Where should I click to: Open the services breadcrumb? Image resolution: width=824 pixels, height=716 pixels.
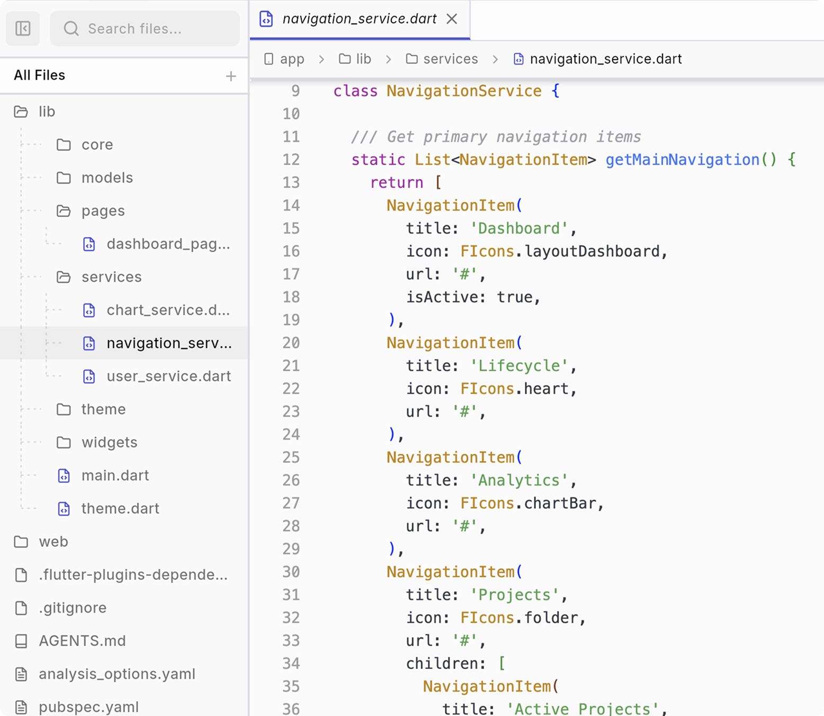pyautogui.click(x=442, y=59)
